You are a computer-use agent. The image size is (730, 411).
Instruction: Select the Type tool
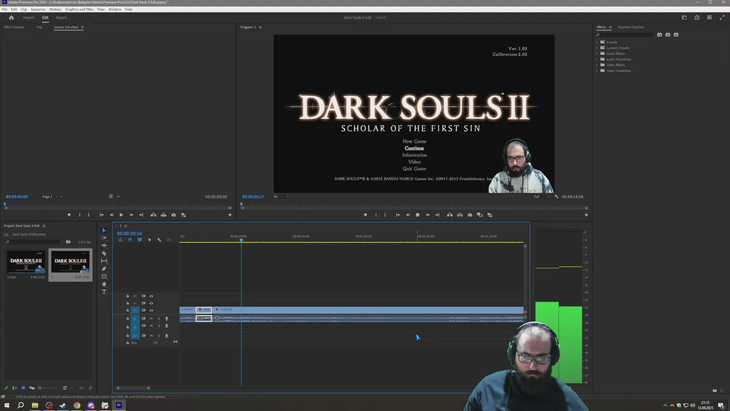coord(104,292)
